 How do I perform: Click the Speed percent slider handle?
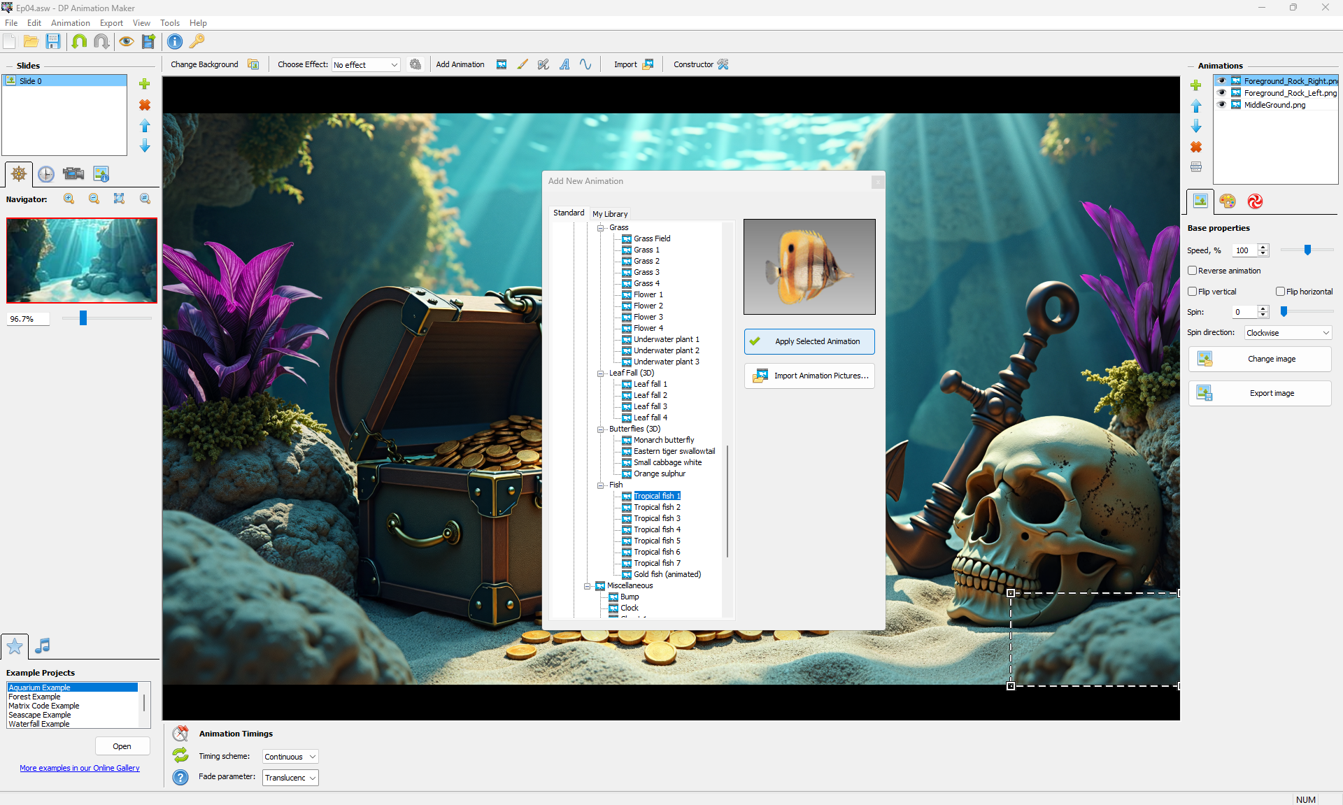tap(1307, 250)
